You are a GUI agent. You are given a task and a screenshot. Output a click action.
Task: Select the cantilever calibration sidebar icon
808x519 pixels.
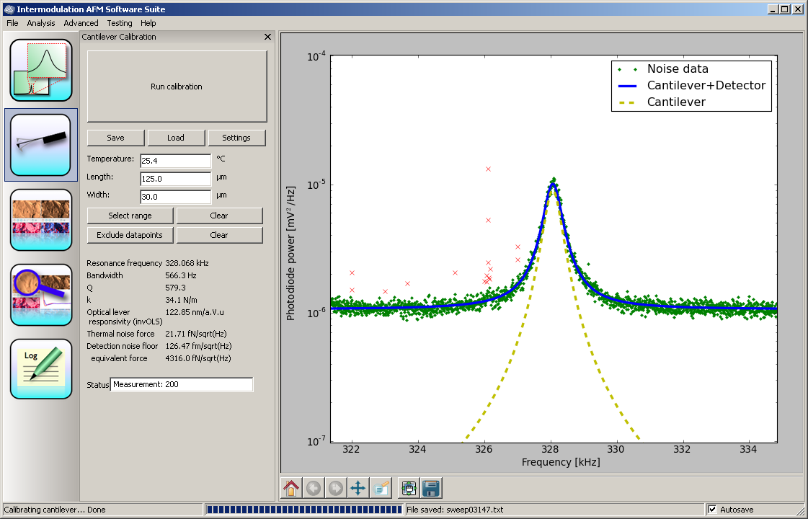click(x=41, y=145)
